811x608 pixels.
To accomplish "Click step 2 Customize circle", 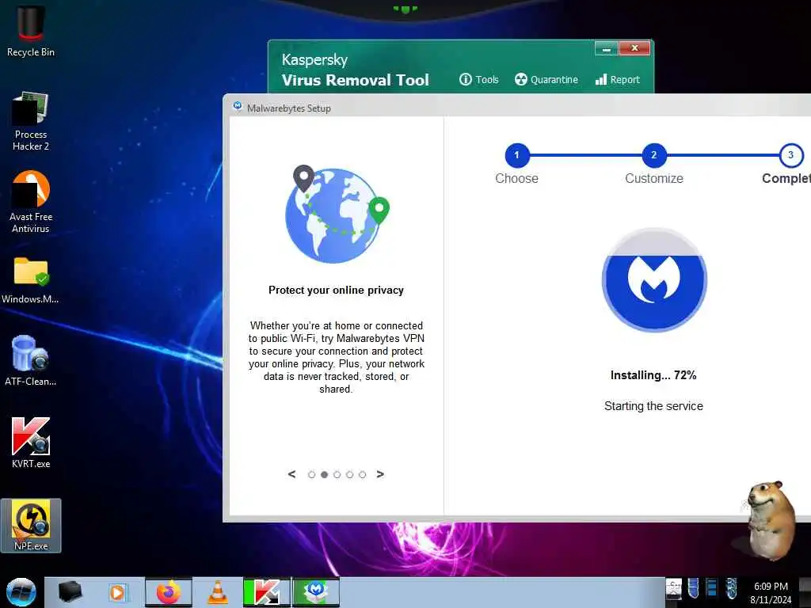I will point(653,155).
